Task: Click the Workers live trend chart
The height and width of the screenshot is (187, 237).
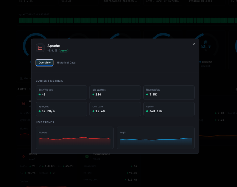Action: point(75,138)
